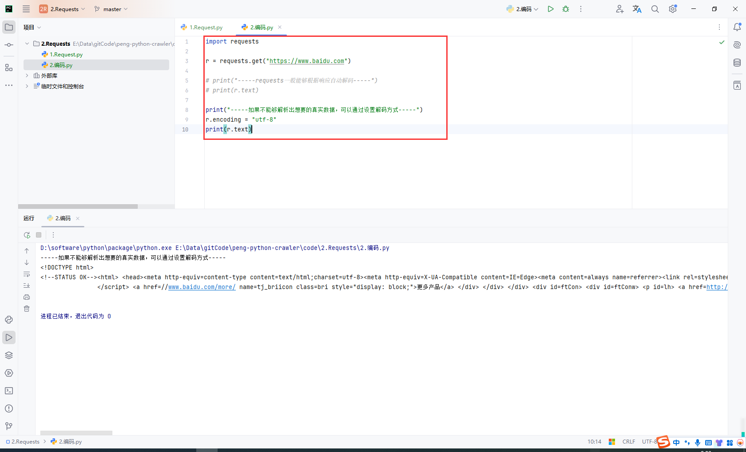Open the master branch dropdown
The height and width of the screenshot is (452, 746).
(111, 9)
